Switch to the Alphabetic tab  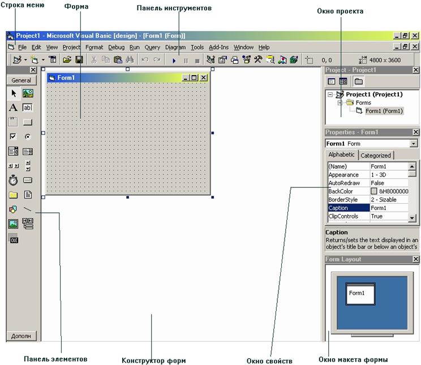click(341, 154)
